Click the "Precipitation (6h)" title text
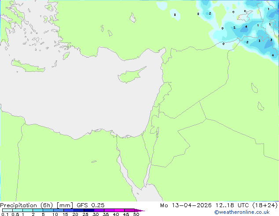Screen dimensions: 279x216 [x=26, y=205]
